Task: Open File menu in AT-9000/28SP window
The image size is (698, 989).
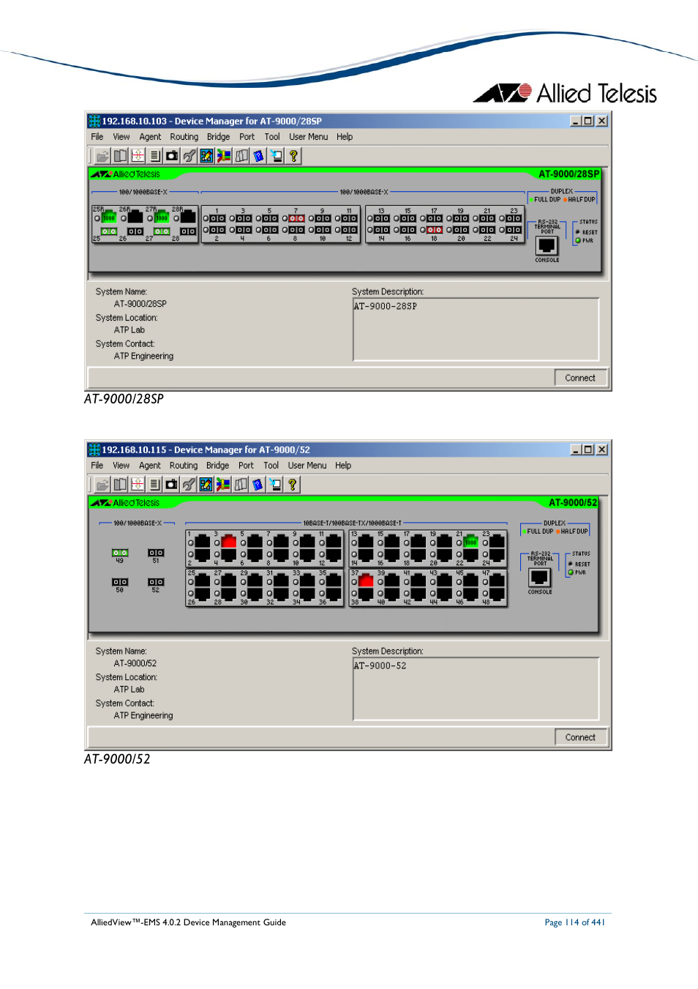Action: [x=97, y=137]
